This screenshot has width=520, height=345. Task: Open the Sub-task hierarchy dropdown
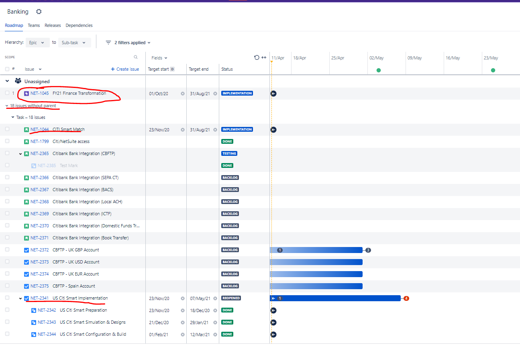74,43
